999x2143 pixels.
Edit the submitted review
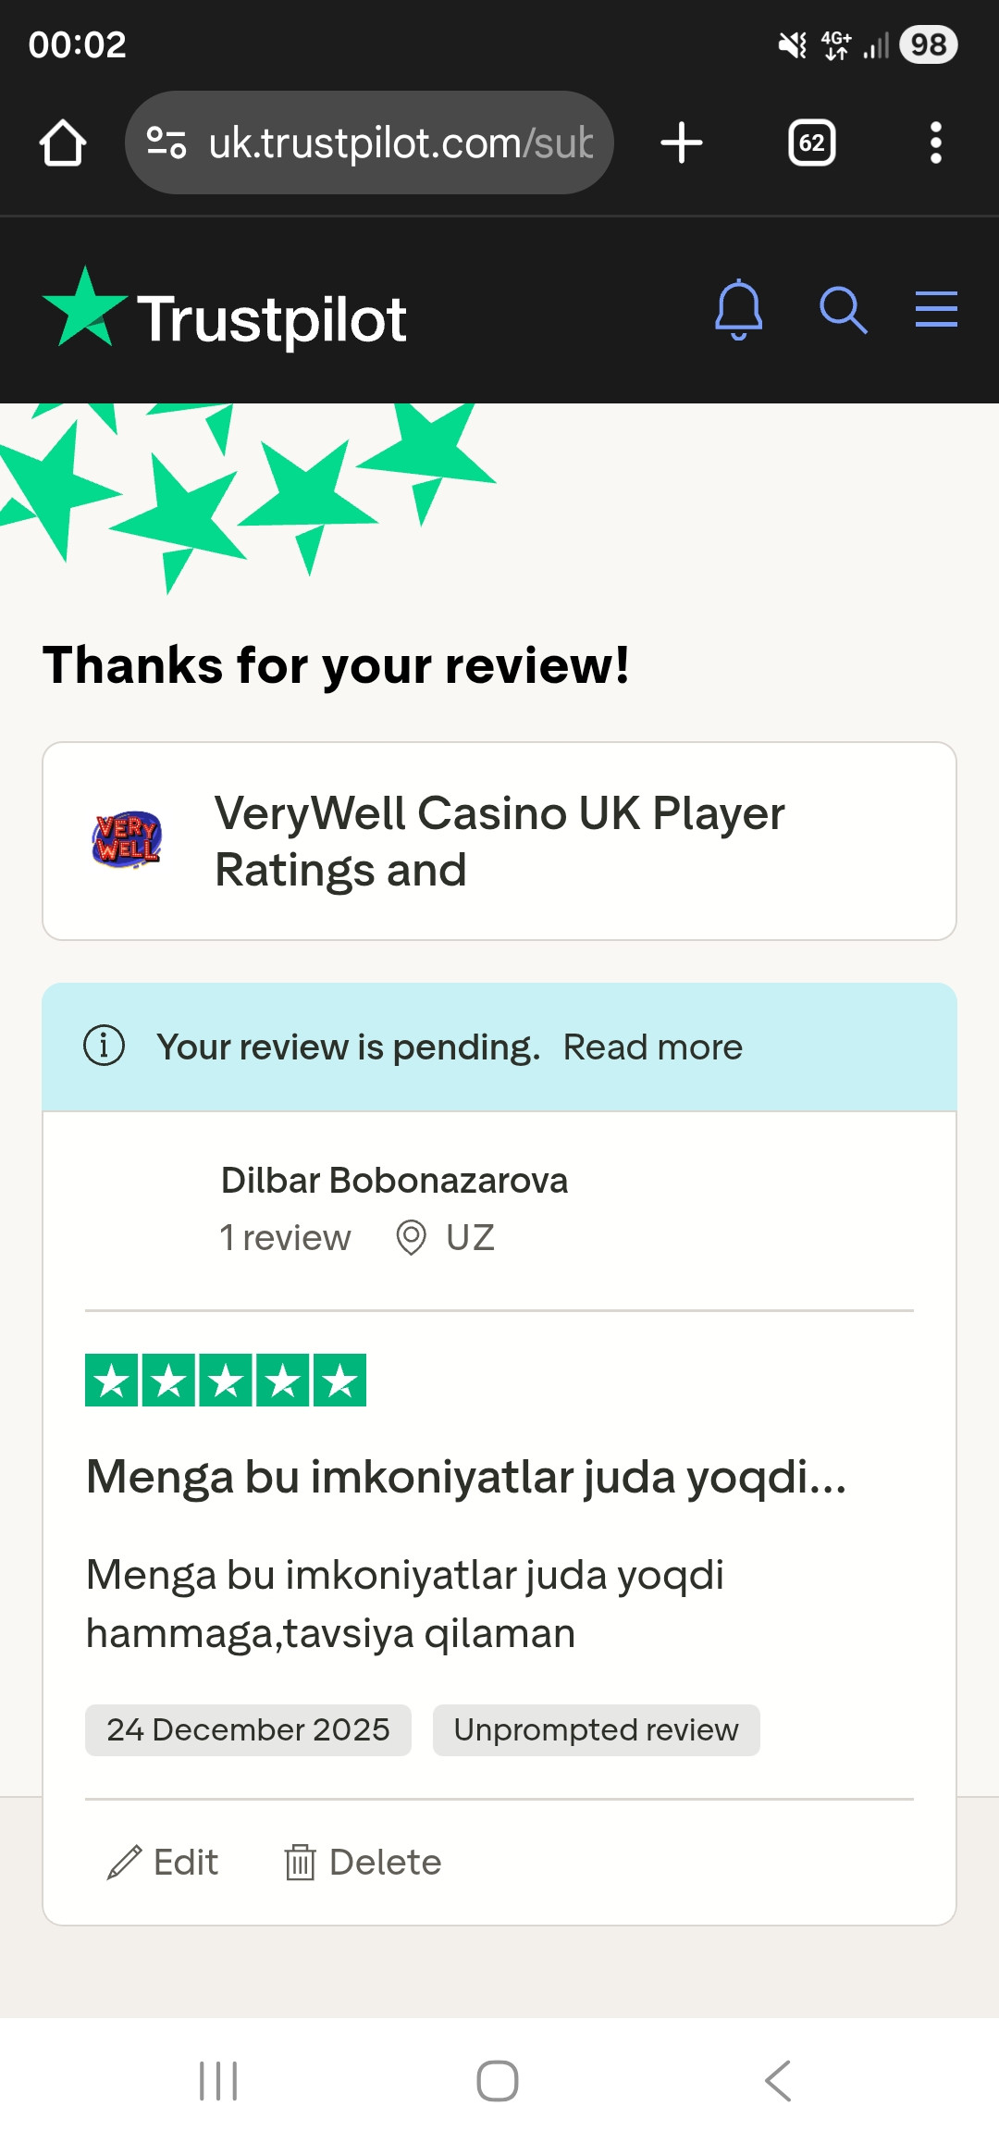(163, 1862)
